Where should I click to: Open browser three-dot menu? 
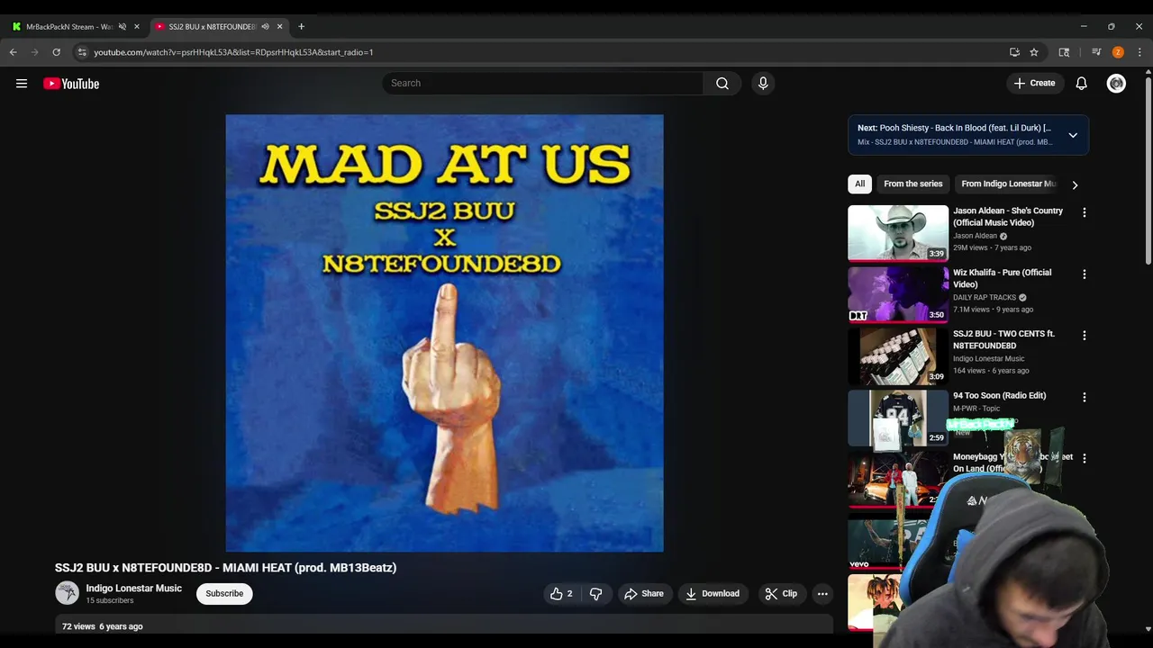[x=1139, y=52]
